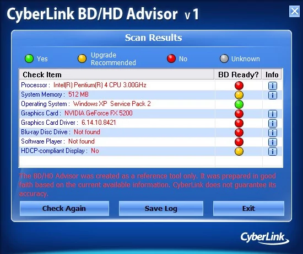Click the BD Ready? column header
303x254 pixels.
[x=238, y=75]
